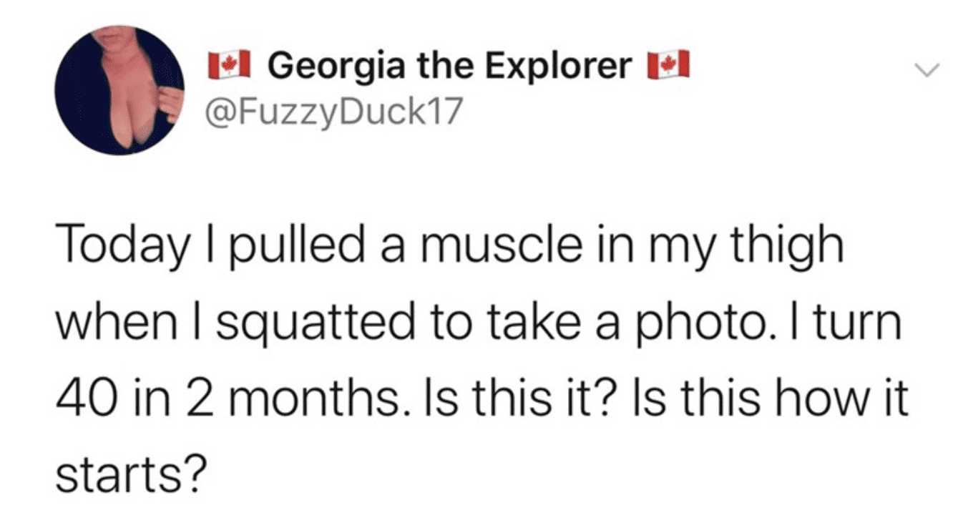Click the downward arrow beside the tweet

click(x=927, y=69)
